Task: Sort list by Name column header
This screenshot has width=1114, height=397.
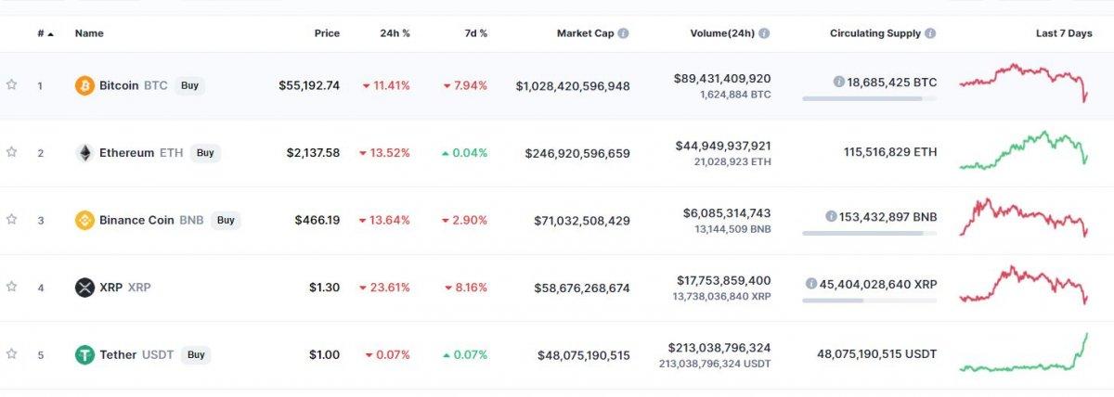Action: (x=89, y=33)
